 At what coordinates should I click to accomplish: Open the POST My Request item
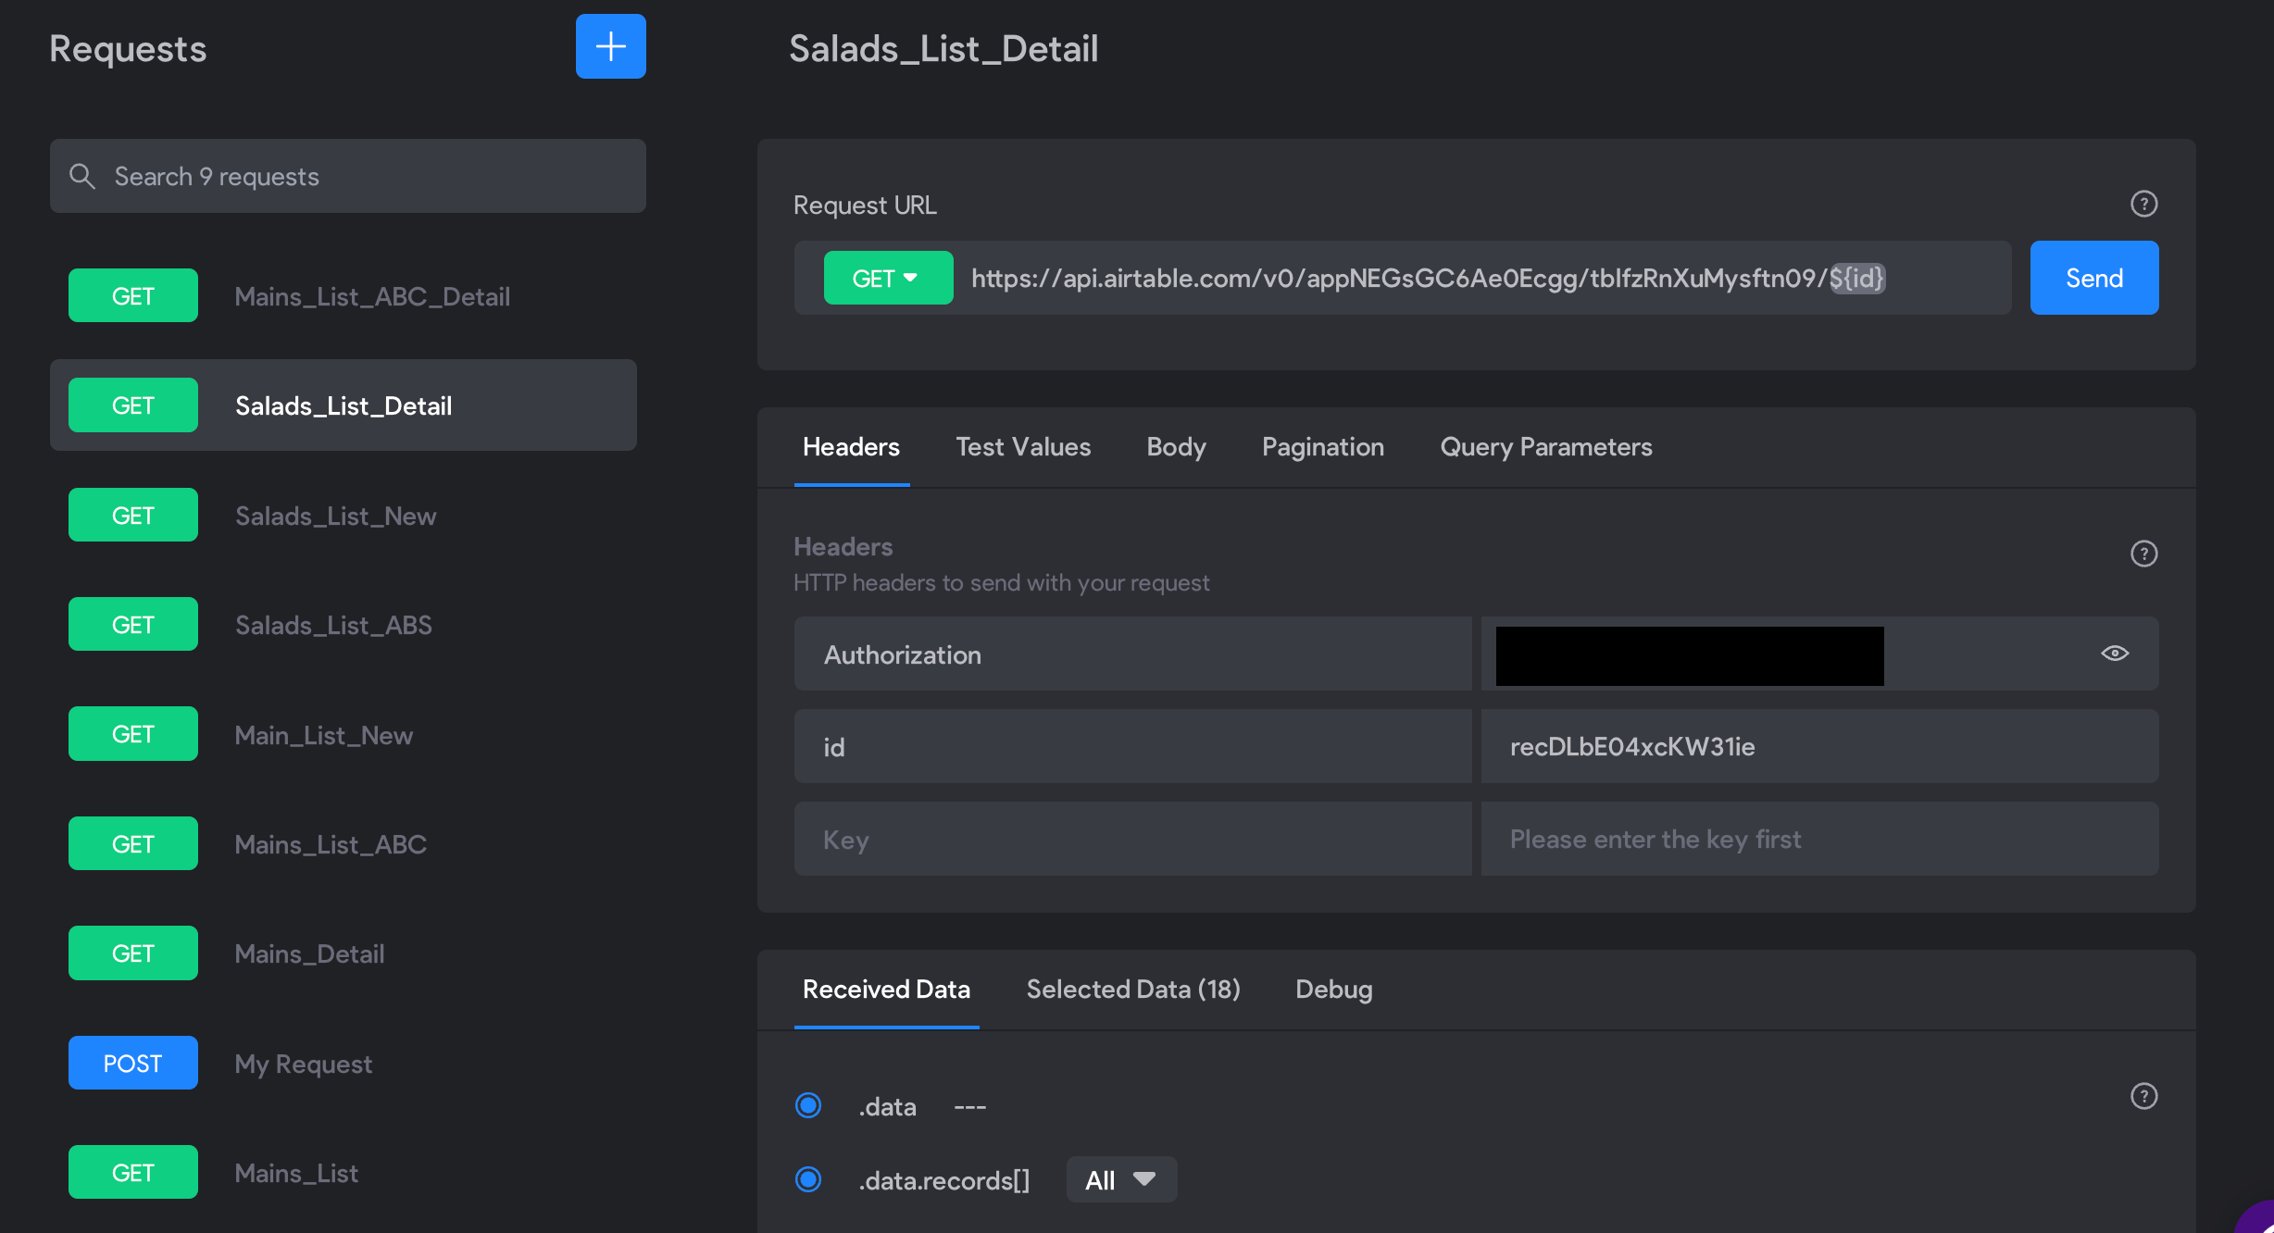tap(344, 1064)
